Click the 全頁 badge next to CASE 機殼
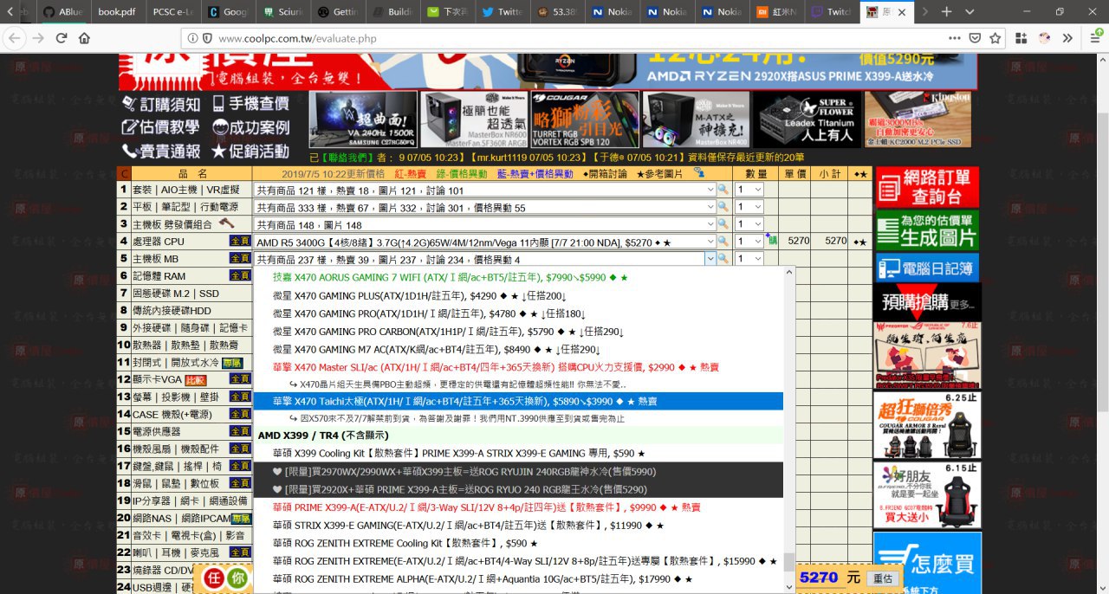 [240, 414]
